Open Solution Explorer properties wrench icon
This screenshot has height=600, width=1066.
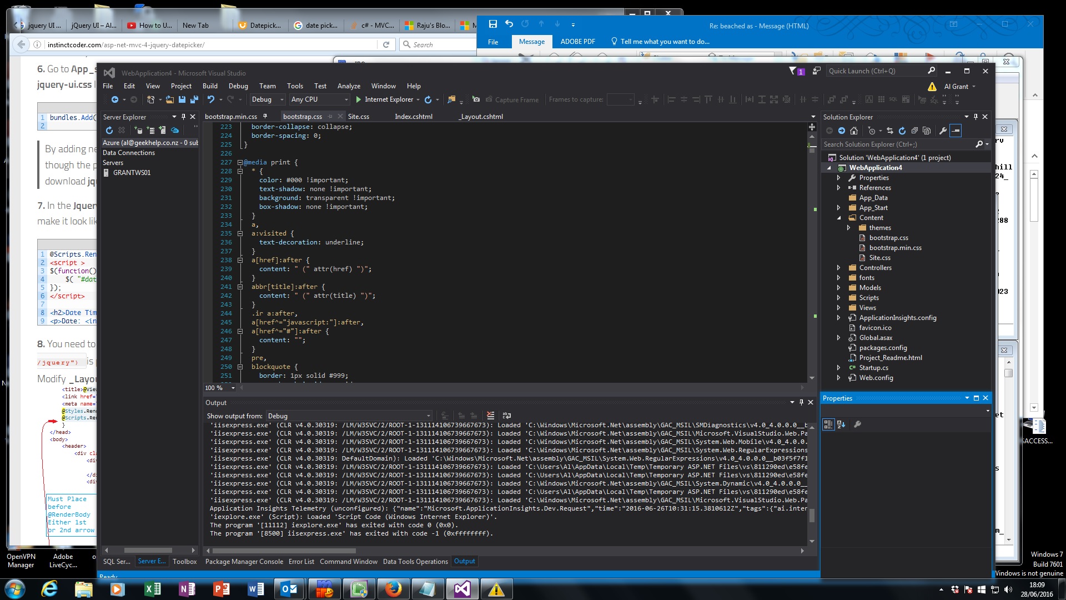point(942,131)
